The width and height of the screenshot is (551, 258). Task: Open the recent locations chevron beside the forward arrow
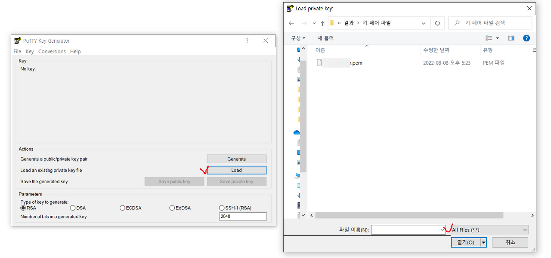click(314, 23)
